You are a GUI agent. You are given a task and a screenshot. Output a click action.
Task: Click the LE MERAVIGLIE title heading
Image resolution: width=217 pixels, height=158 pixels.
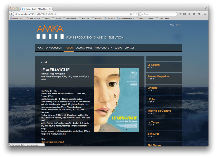pyautogui.click(x=55, y=70)
